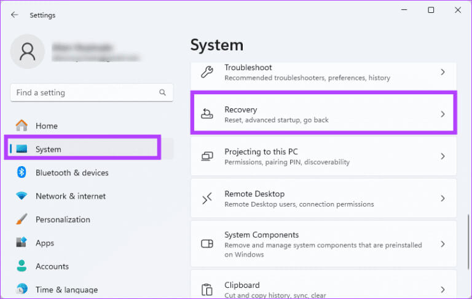Click the Projecting to this PC icon
This screenshot has width=472, height=299.
click(207, 156)
